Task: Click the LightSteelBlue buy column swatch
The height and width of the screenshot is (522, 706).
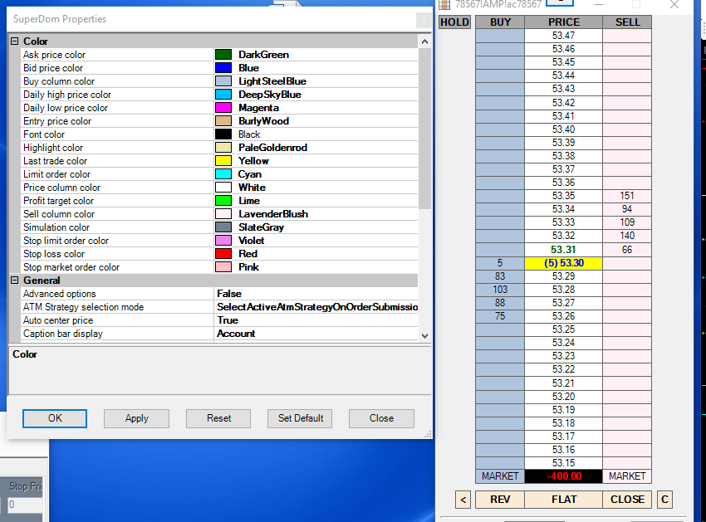Action: coord(223,81)
